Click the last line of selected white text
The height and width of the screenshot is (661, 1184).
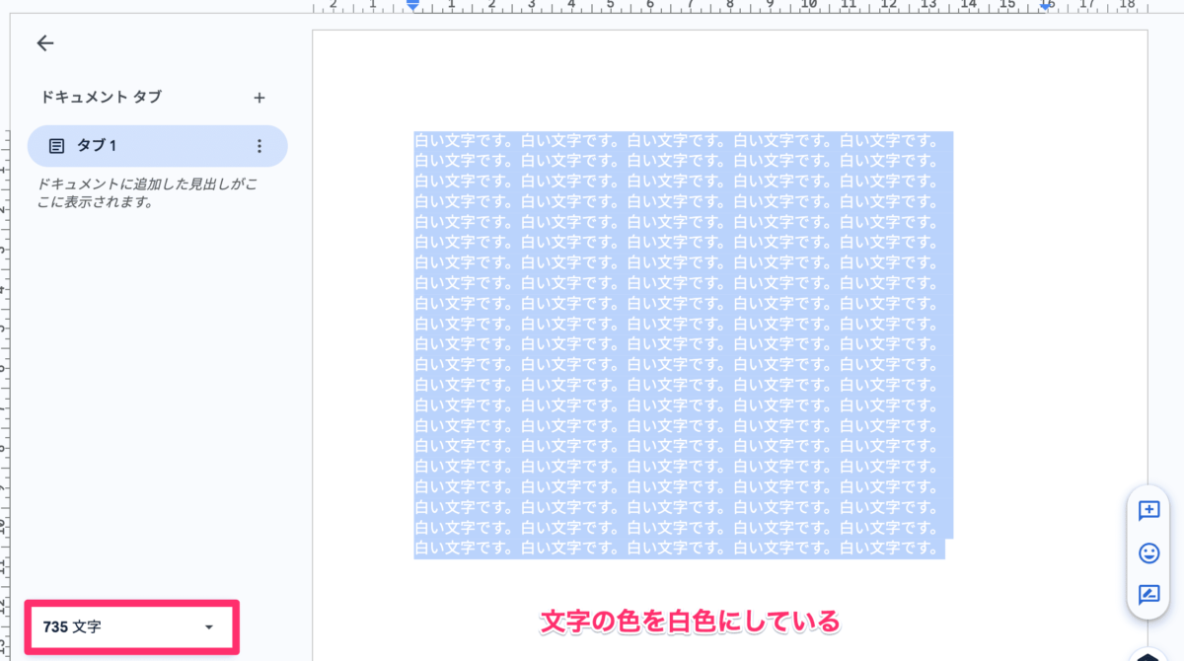coord(679,549)
